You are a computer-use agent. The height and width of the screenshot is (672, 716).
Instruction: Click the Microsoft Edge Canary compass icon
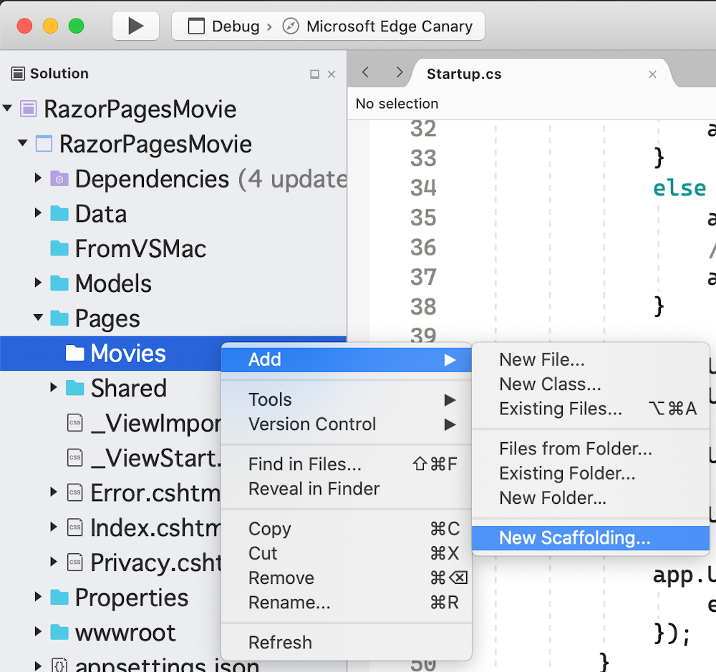(289, 26)
